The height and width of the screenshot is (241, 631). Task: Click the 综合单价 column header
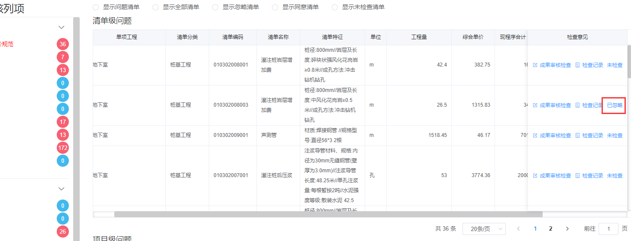pyautogui.click(x=473, y=37)
